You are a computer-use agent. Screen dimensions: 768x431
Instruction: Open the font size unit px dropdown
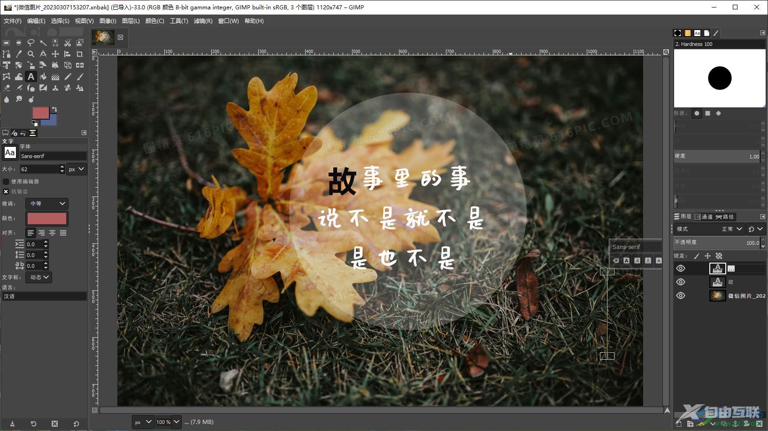pyautogui.click(x=77, y=169)
